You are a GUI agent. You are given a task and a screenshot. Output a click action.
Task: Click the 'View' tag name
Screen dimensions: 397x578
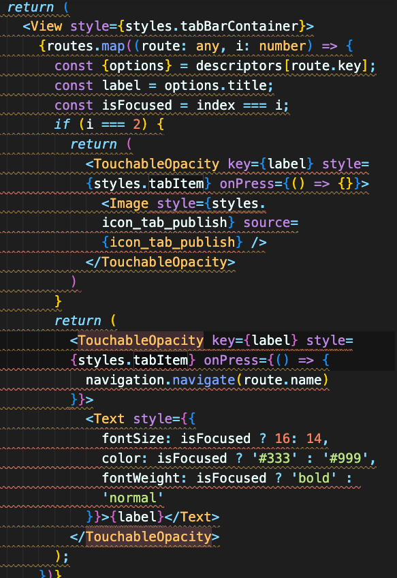46,27
